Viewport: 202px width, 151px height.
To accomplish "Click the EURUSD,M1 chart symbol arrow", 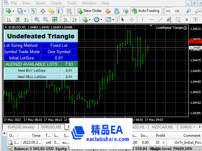I will pos(6,27).
